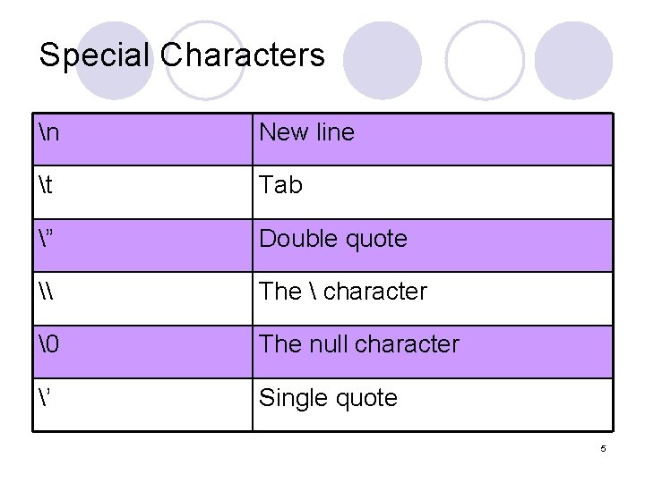
Task: Select 'The \ character' description cell
Action: [x=433, y=299]
